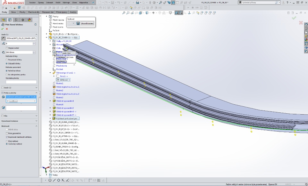Confirm the curve pattern with green checkmark
The height and width of the screenshot is (186, 308).
tap(3, 29)
